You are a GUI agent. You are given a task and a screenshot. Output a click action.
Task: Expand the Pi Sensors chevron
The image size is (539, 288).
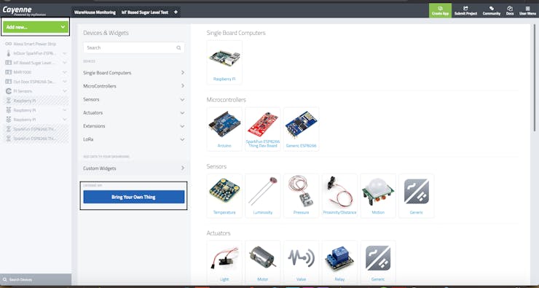pos(64,91)
